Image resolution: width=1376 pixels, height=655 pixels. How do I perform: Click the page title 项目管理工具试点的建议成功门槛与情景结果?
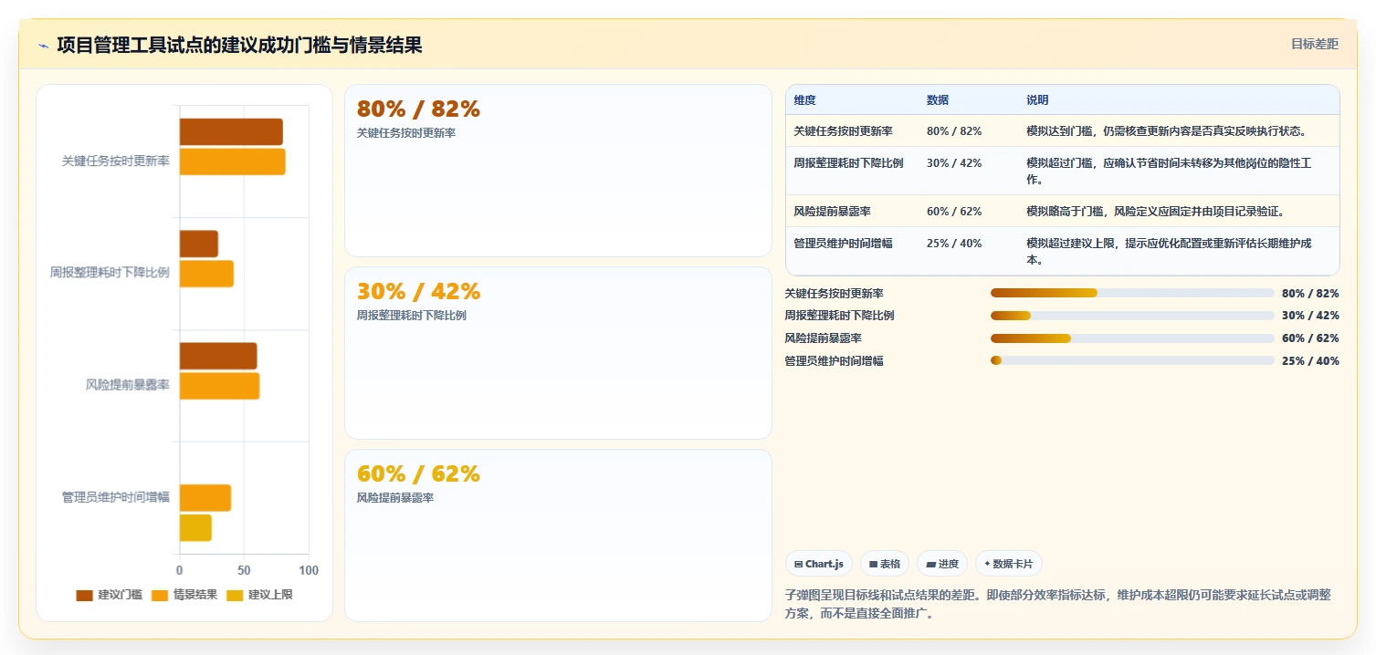click(x=239, y=46)
